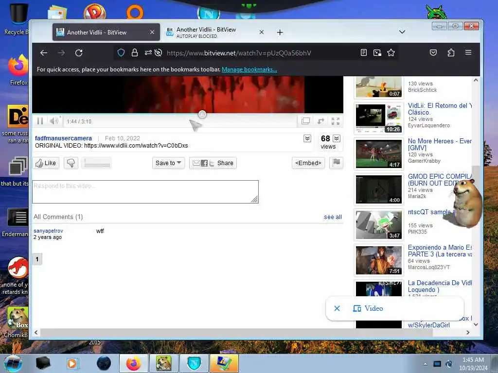498x373 pixels.
Task: Dislike the video with thumbs-down
Action: click(71, 163)
